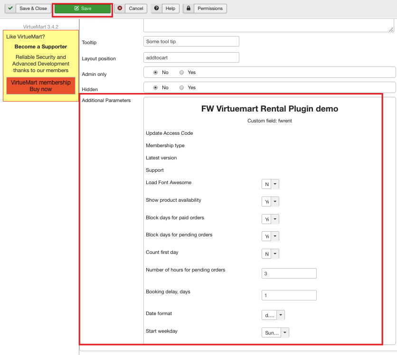
Task: Open the Show product availability dropdown
Action: pyautogui.click(x=270, y=202)
